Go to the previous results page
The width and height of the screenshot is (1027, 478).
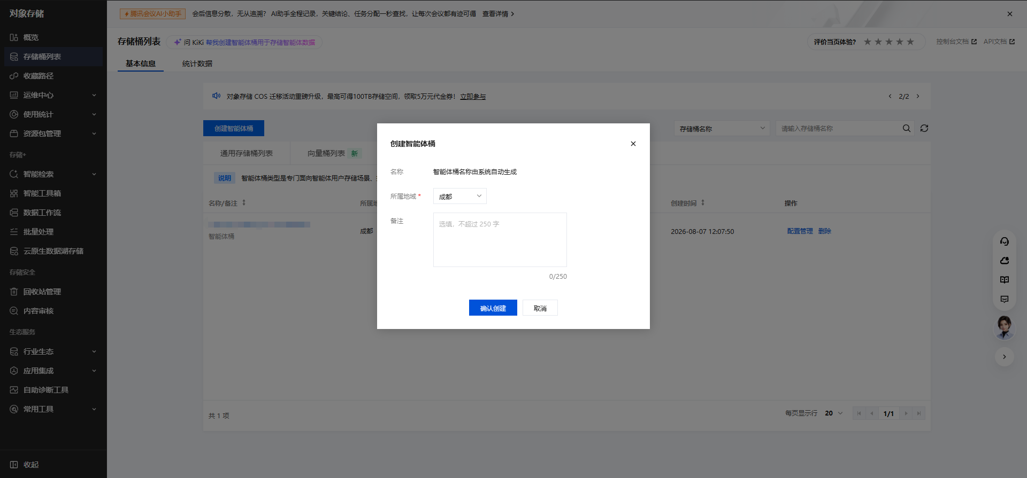point(872,413)
